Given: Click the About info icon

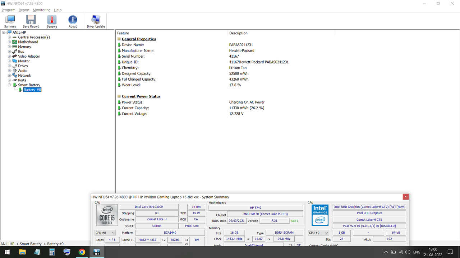Looking at the screenshot, I should pos(73,21).
